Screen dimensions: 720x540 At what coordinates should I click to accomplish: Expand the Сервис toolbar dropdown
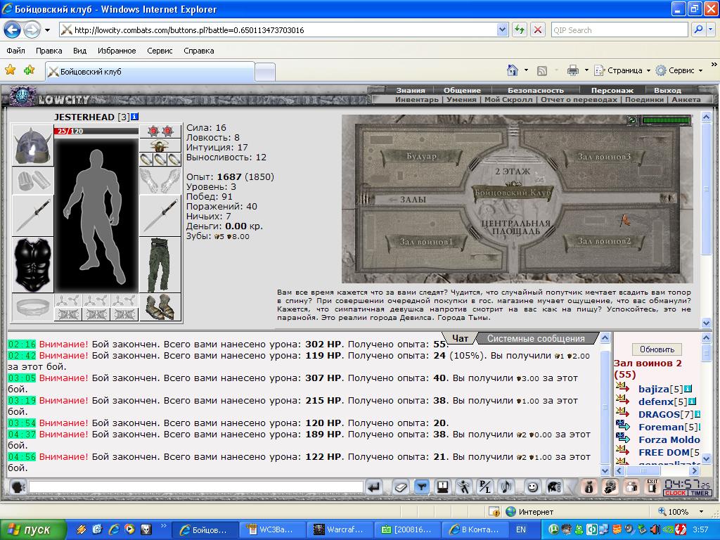coord(701,71)
